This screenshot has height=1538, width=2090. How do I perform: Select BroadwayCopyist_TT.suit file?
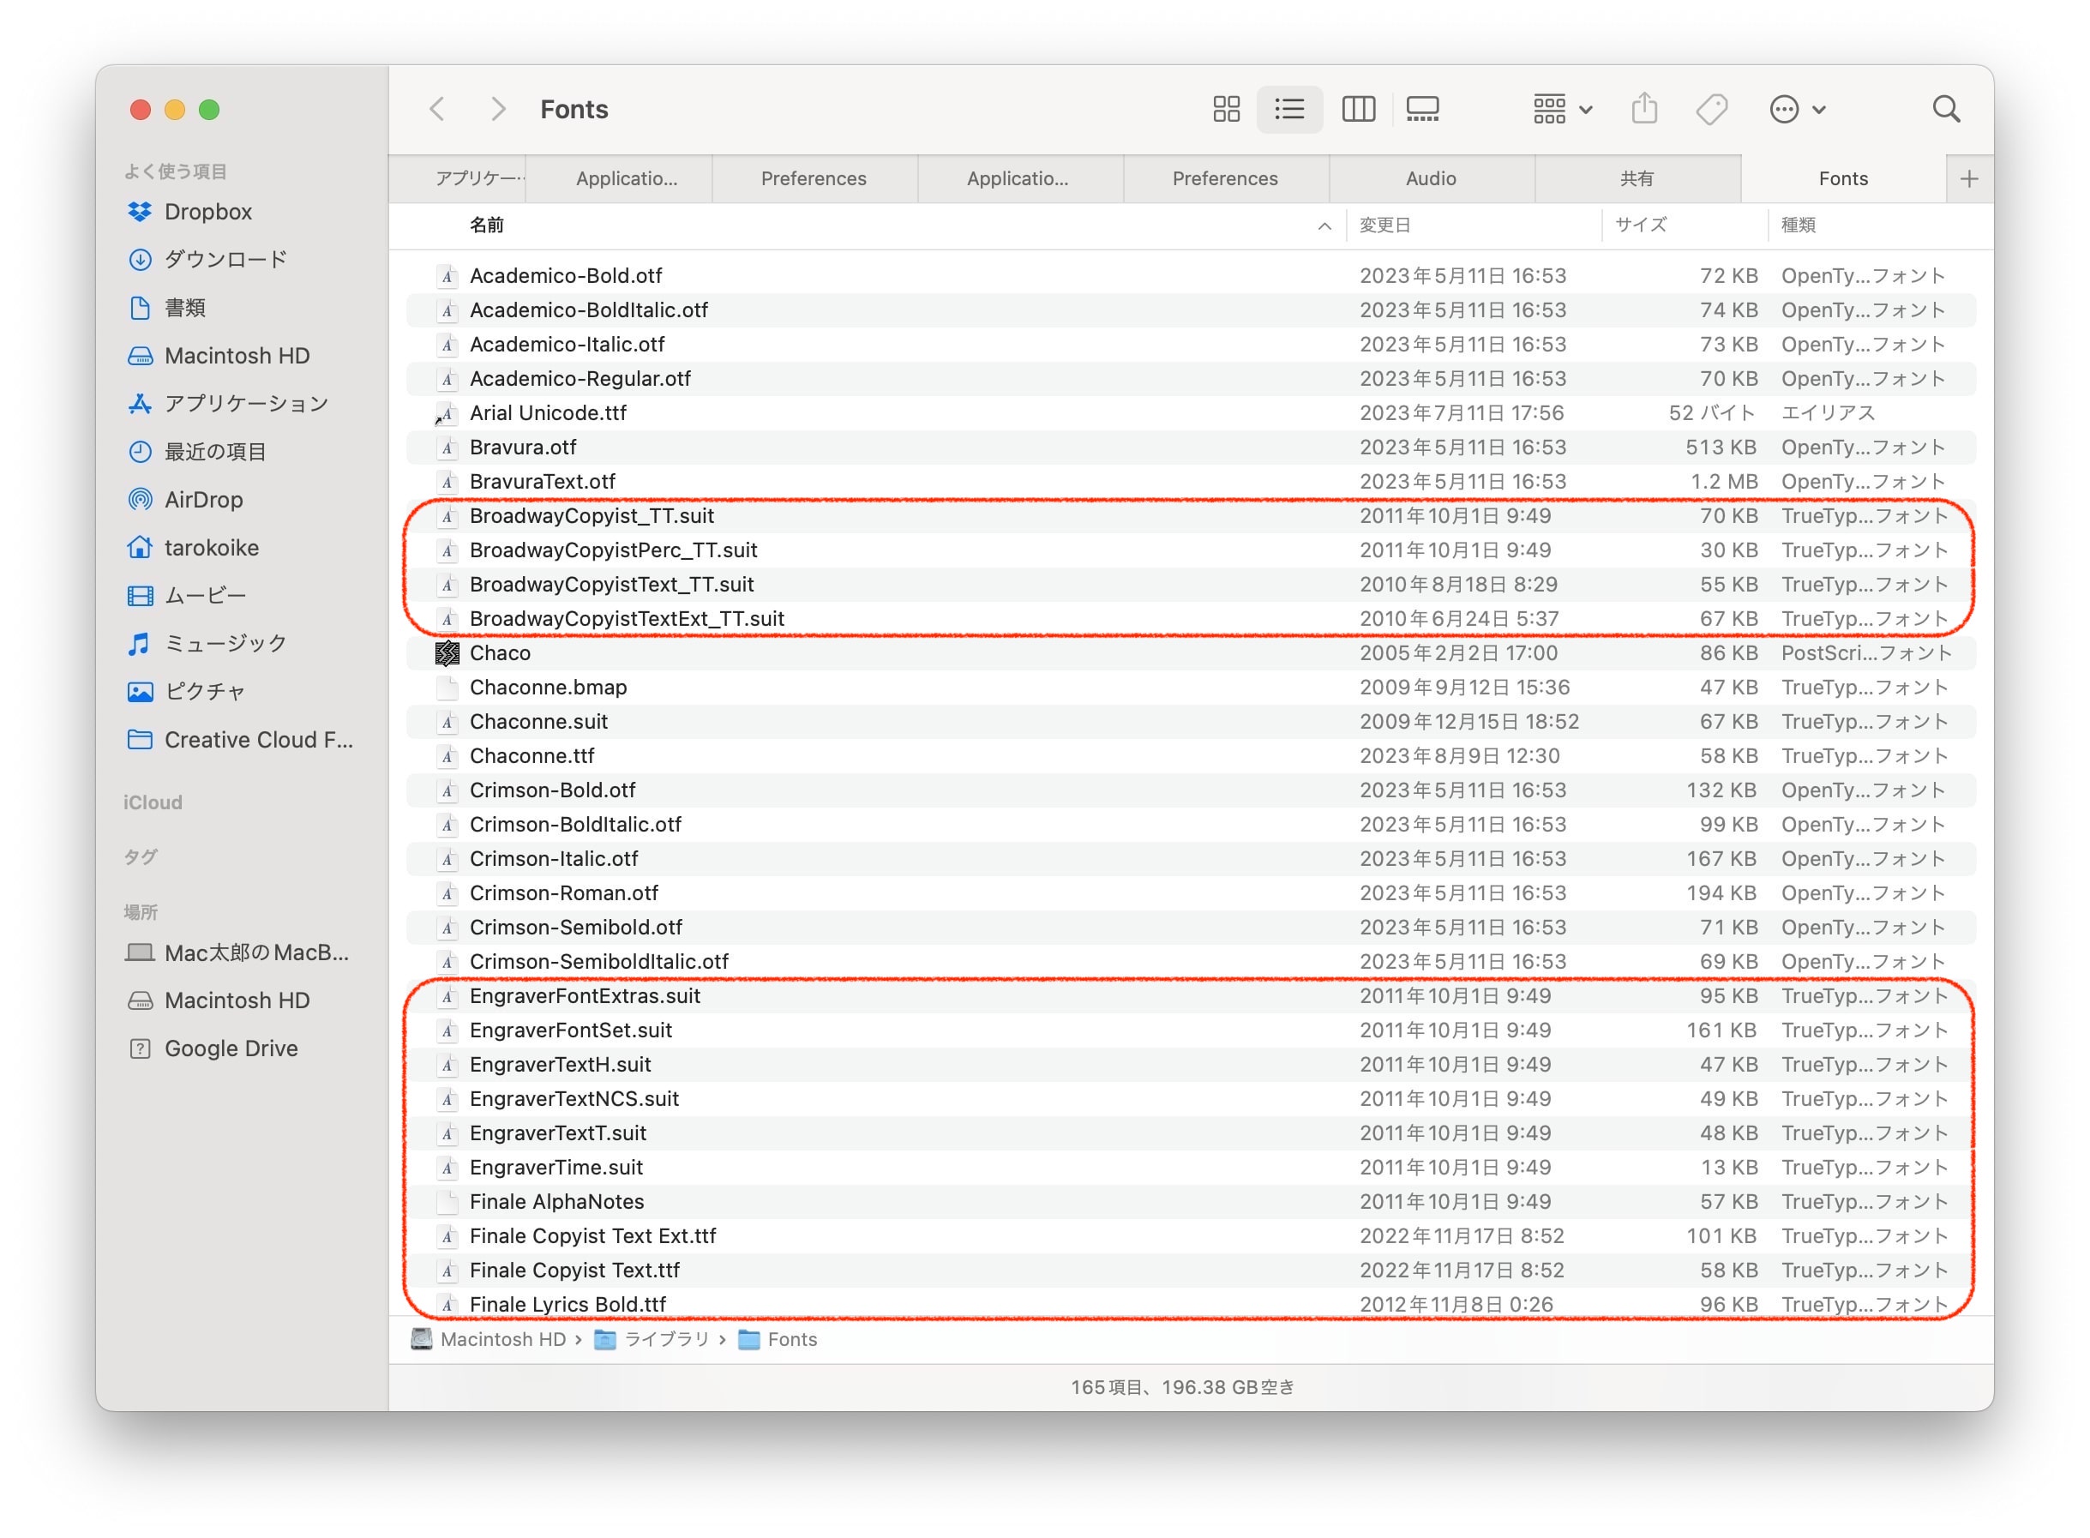[x=1191, y=517]
